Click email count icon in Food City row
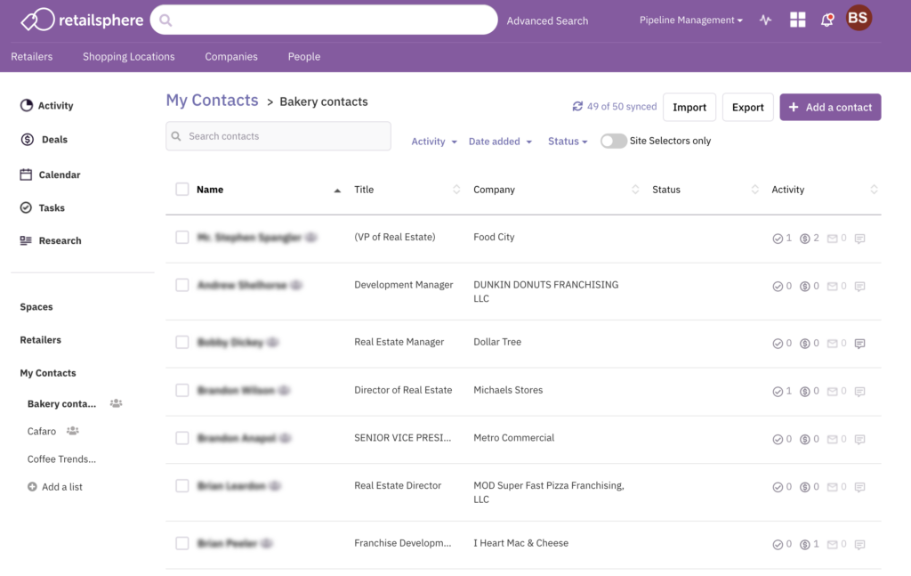911x576 pixels. (832, 239)
